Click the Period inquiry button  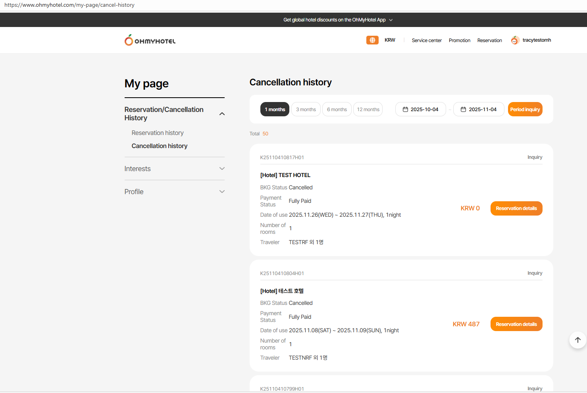525,109
